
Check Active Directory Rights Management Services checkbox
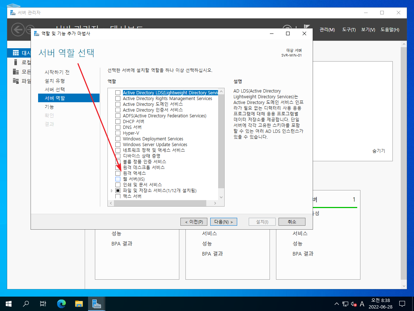pos(118,99)
